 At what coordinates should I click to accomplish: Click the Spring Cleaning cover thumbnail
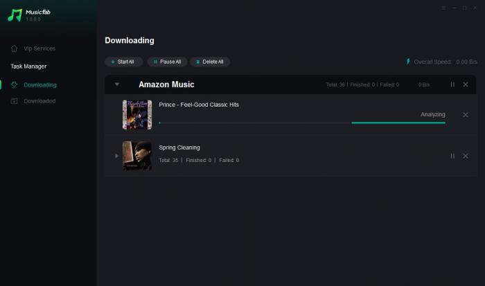(137, 156)
